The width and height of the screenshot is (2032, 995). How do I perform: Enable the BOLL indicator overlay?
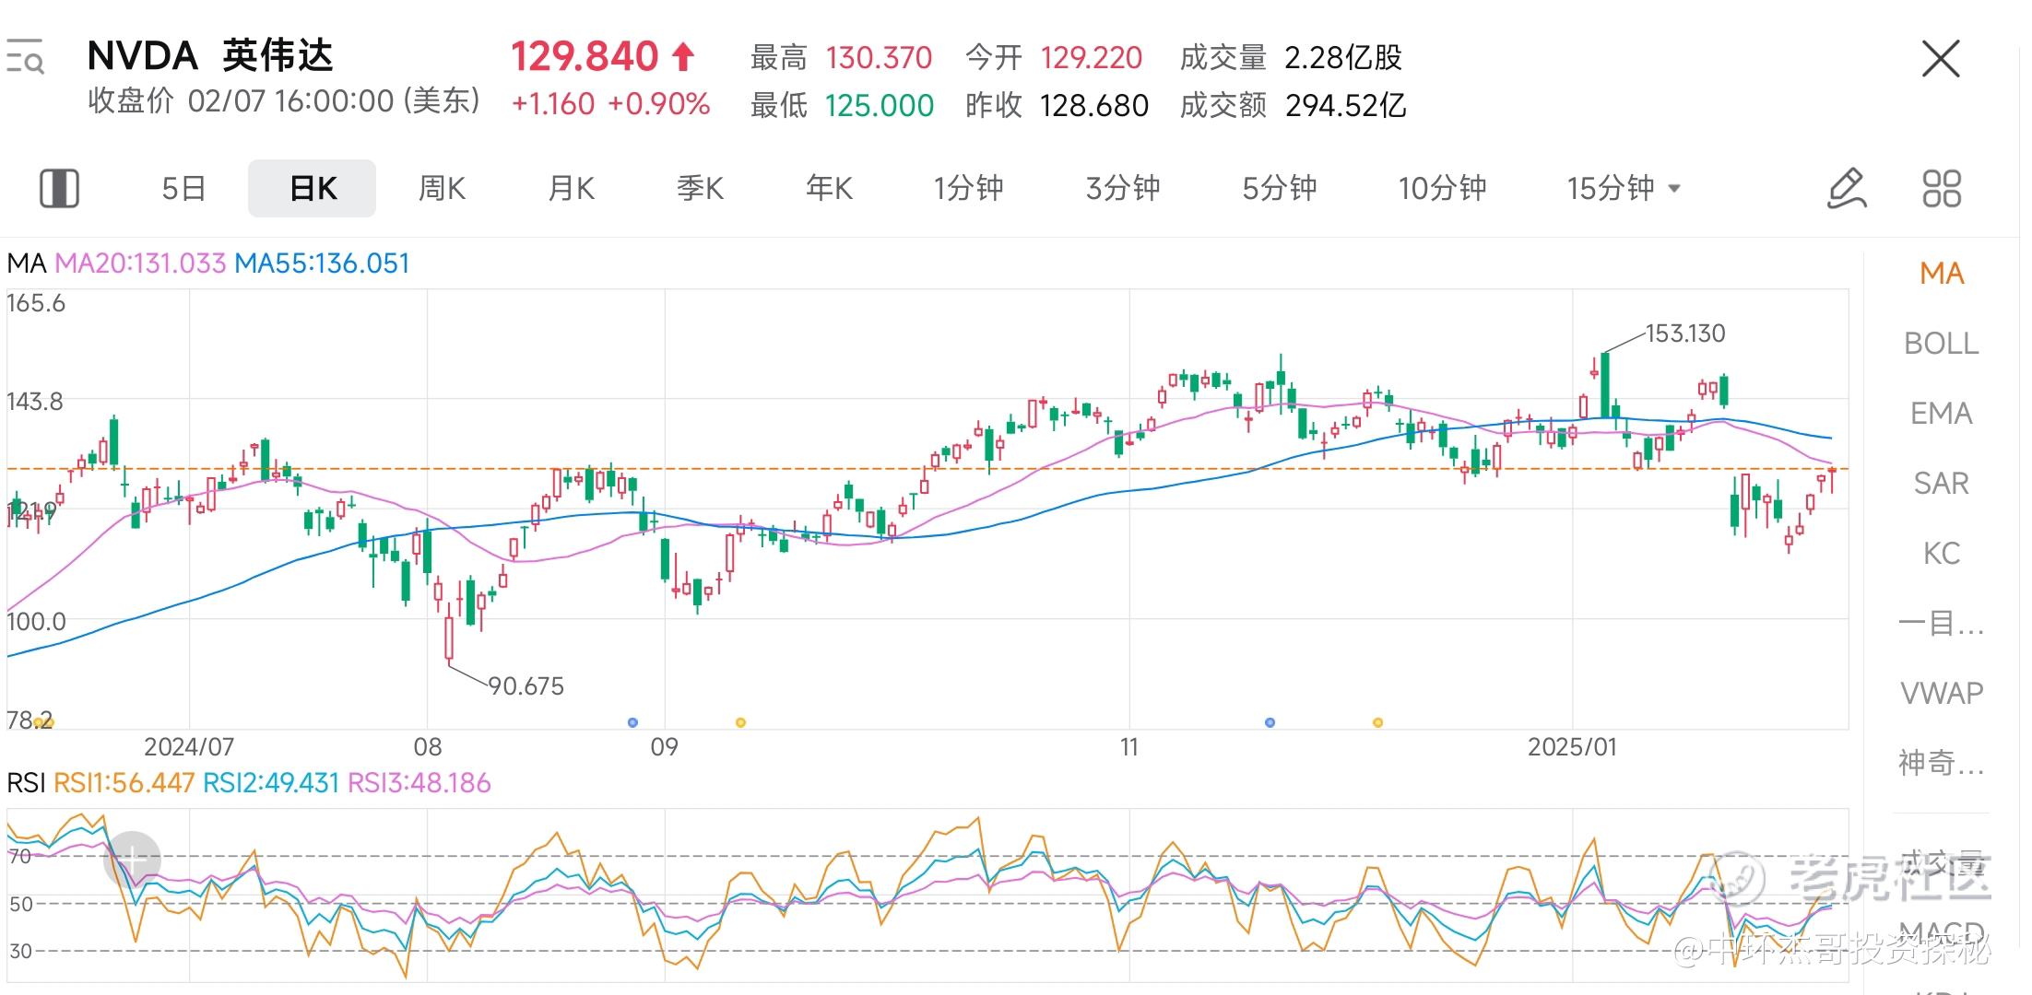pos(1942,344)
